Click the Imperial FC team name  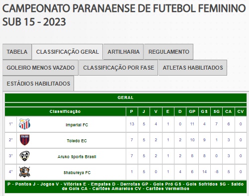[x=77, y=125]
